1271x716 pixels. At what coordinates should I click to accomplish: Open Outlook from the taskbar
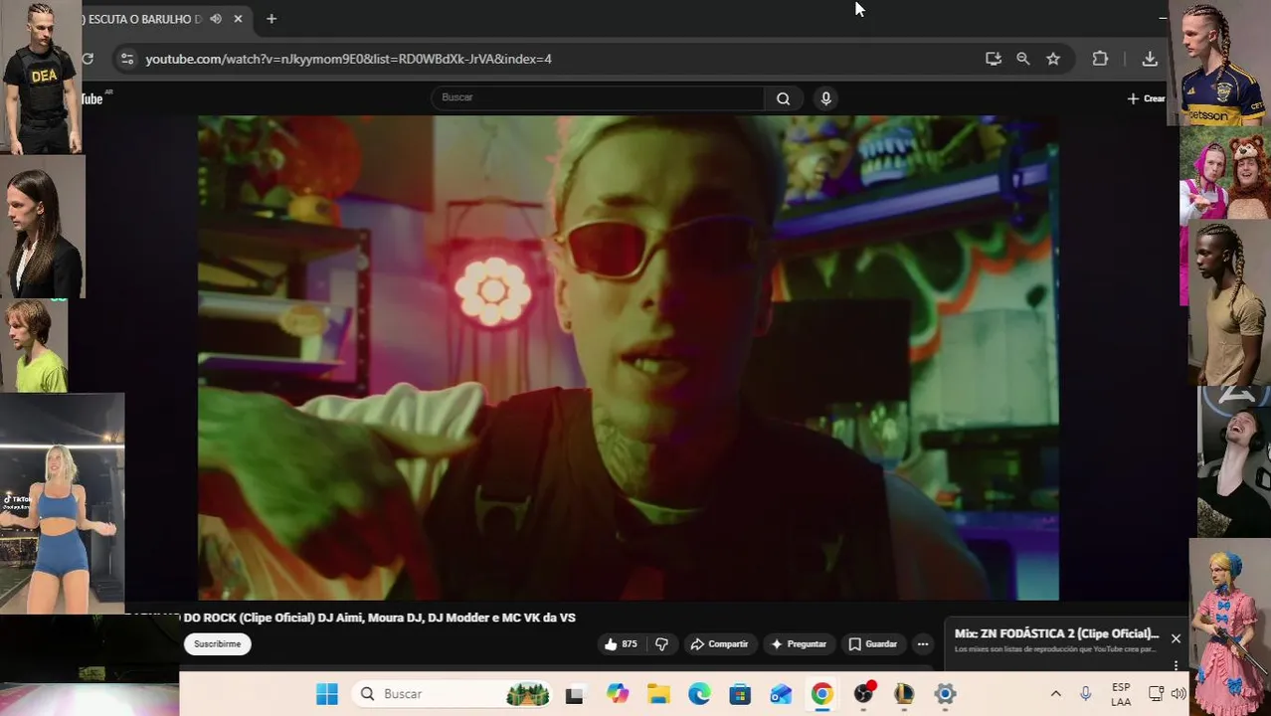781,694
